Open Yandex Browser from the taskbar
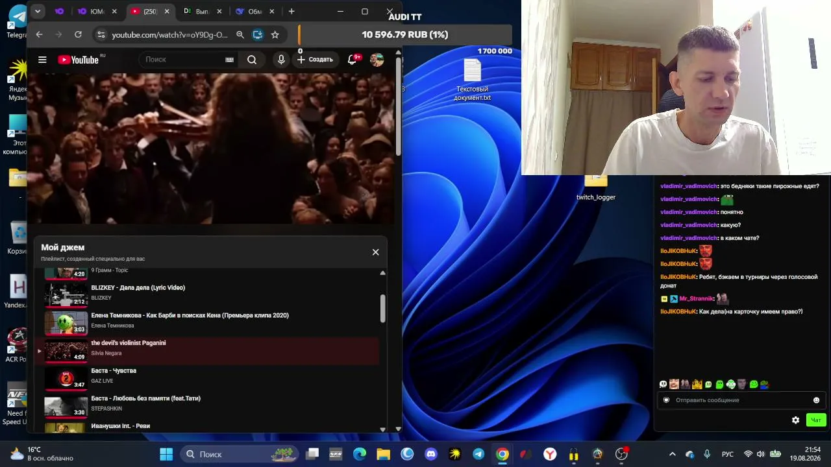The width and height of the screenshot is (831, 467). coord(550,454)
